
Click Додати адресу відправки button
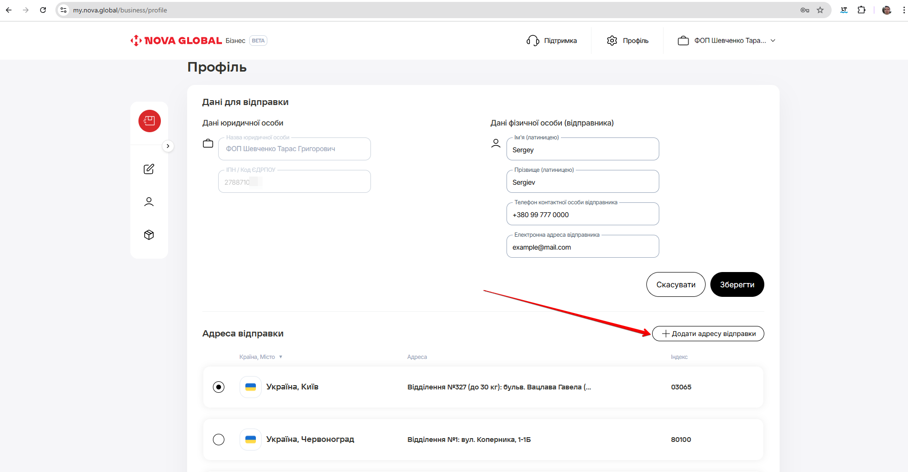708,334
